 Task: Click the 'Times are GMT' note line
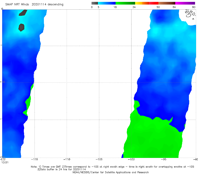coord(112,167)
